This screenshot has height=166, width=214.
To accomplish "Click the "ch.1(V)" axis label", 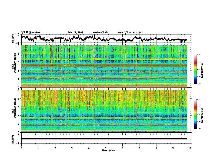I will click(13, 39).
